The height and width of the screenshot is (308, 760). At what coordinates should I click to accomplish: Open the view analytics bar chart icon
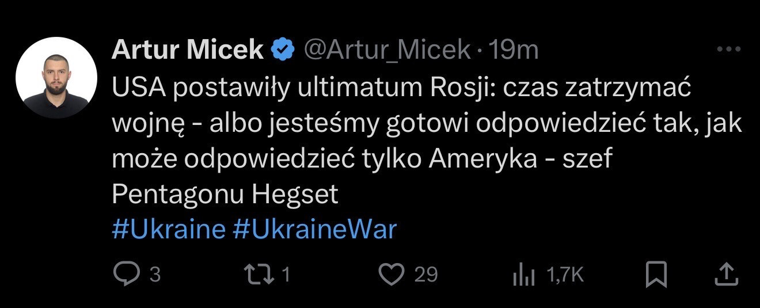pos(524,276)
